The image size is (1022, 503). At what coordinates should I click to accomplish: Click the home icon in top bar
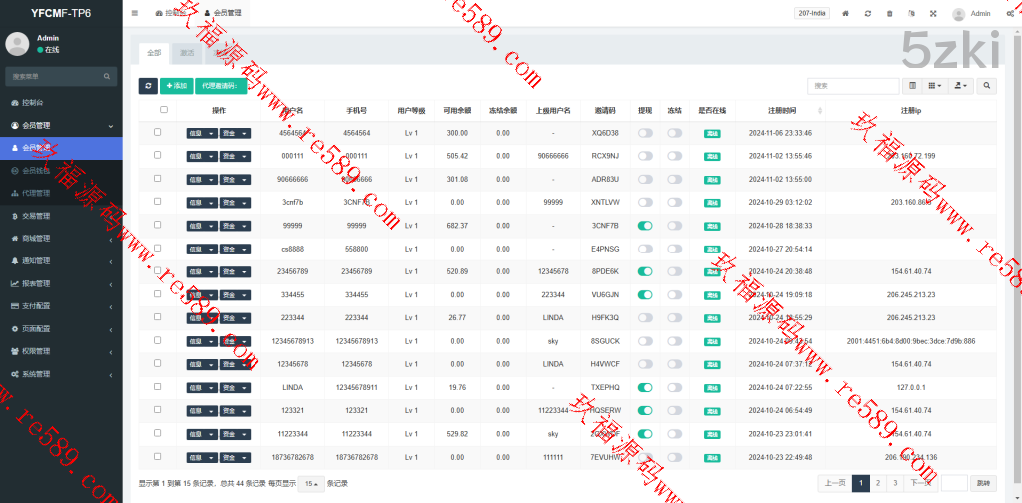click(x=846, y=14)
